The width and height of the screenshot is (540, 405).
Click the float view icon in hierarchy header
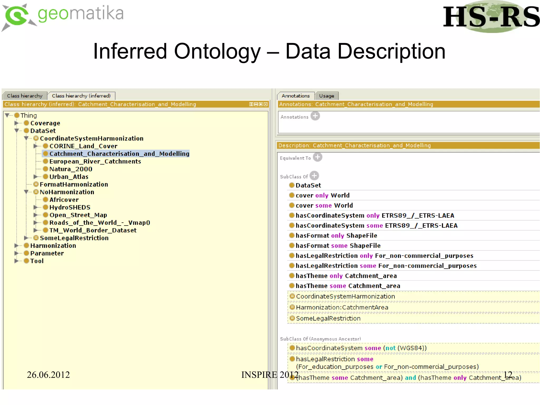tap(261, 104)
